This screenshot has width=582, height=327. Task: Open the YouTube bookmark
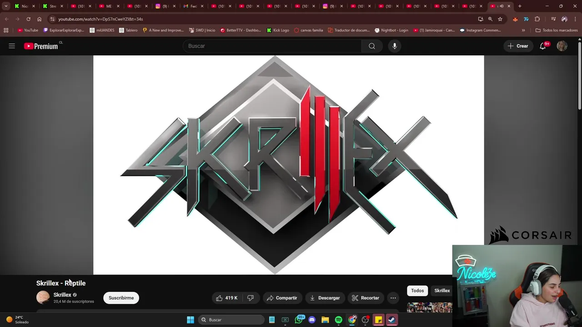point(28,30)
